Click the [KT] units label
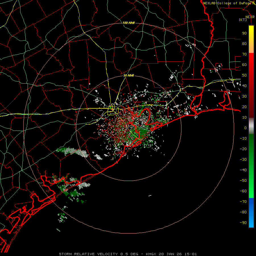256x256 pixels. click(243, 20)
